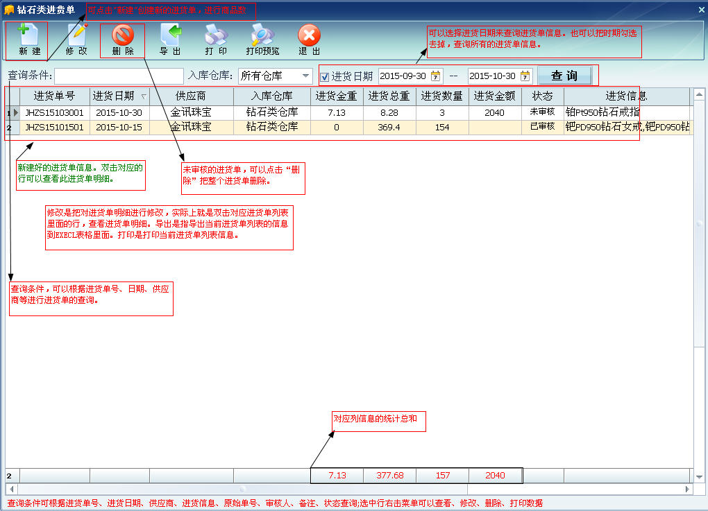Click the 未审核 status cell

(543, 112)
